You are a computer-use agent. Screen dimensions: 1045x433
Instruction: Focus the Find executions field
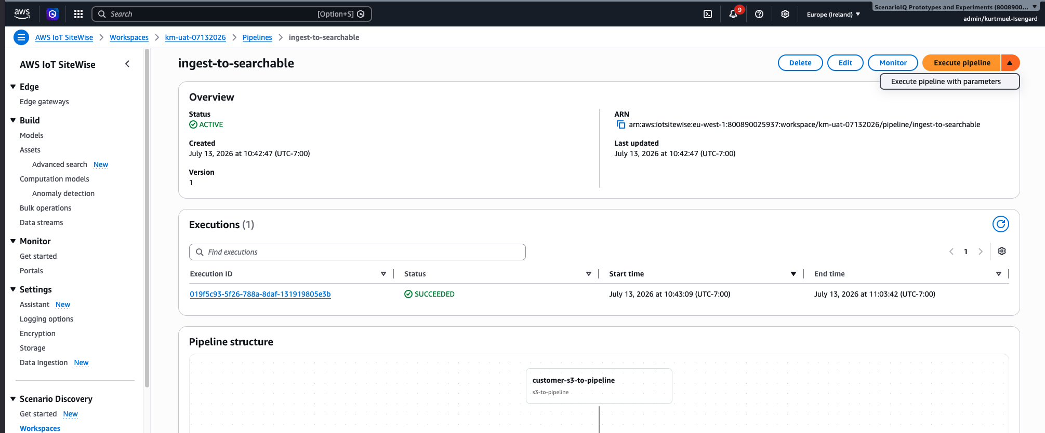(x=358, y=252)
